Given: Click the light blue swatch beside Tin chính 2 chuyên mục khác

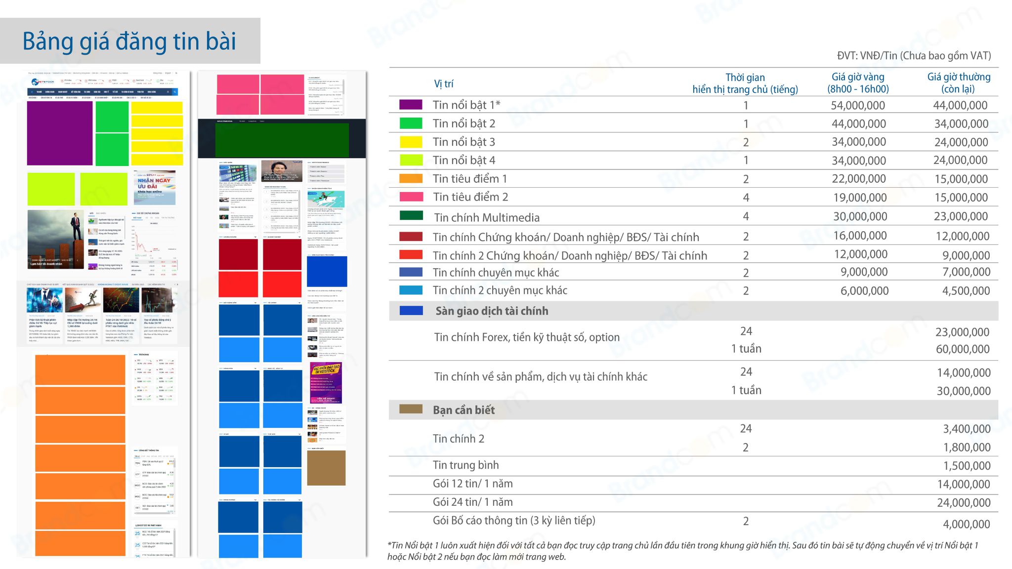Looking at the screenshot, I should [411, 290].
